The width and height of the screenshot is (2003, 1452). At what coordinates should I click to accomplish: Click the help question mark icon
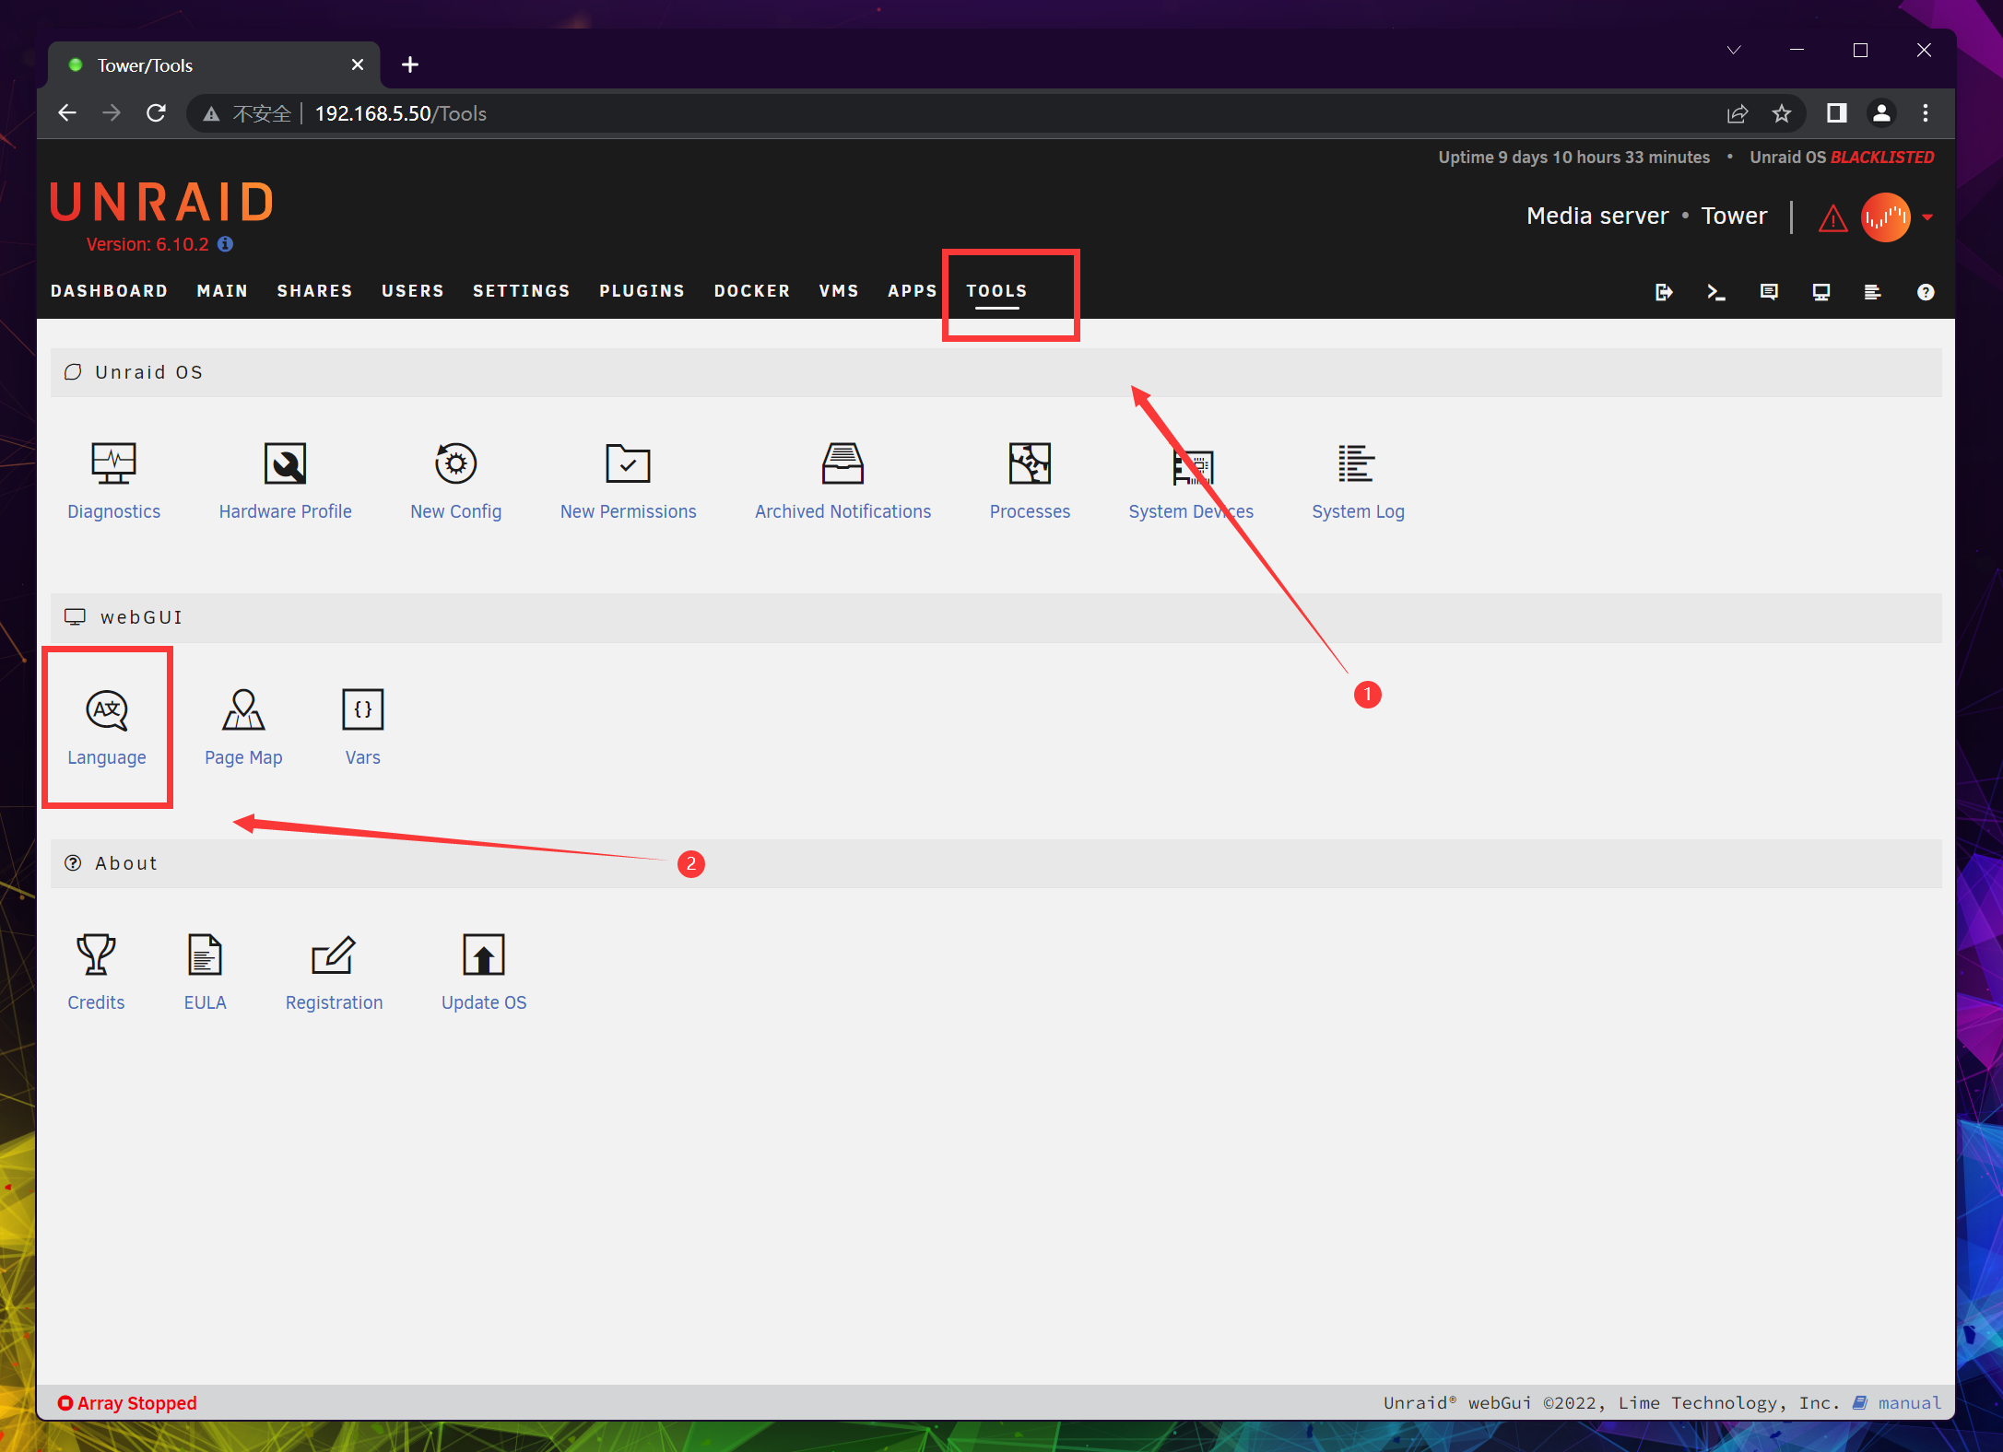coord(1926,292)
